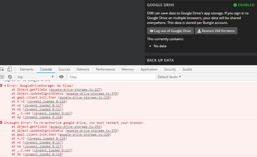Open h.r2 gapi.loaded_0:114 link in Uncaught Error

(x=47, y=139)
